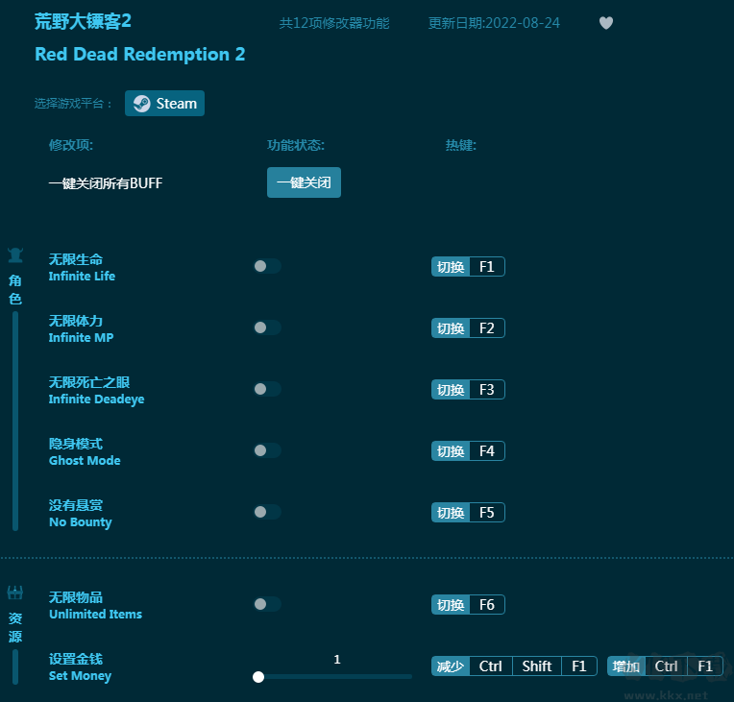Screen dimensions: 734x702
Task: Click the 荒野大镖客2 game title
Action: click(x=83, y=21)
